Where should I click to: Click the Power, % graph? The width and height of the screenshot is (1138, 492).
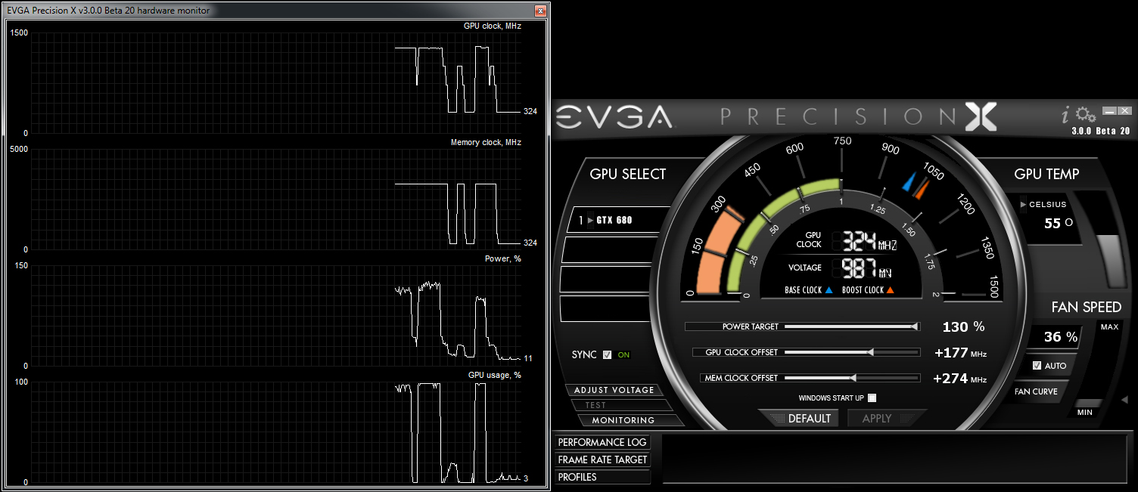click(277, 316)
